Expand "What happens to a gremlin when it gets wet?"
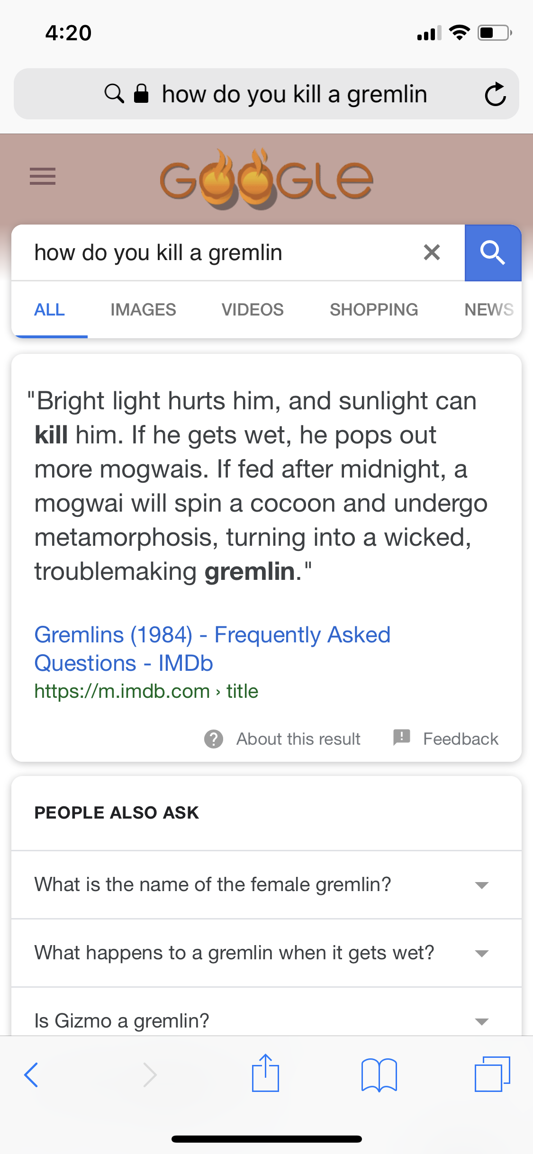The width and height of the screenshot is (533, 1154). (266, 953)
